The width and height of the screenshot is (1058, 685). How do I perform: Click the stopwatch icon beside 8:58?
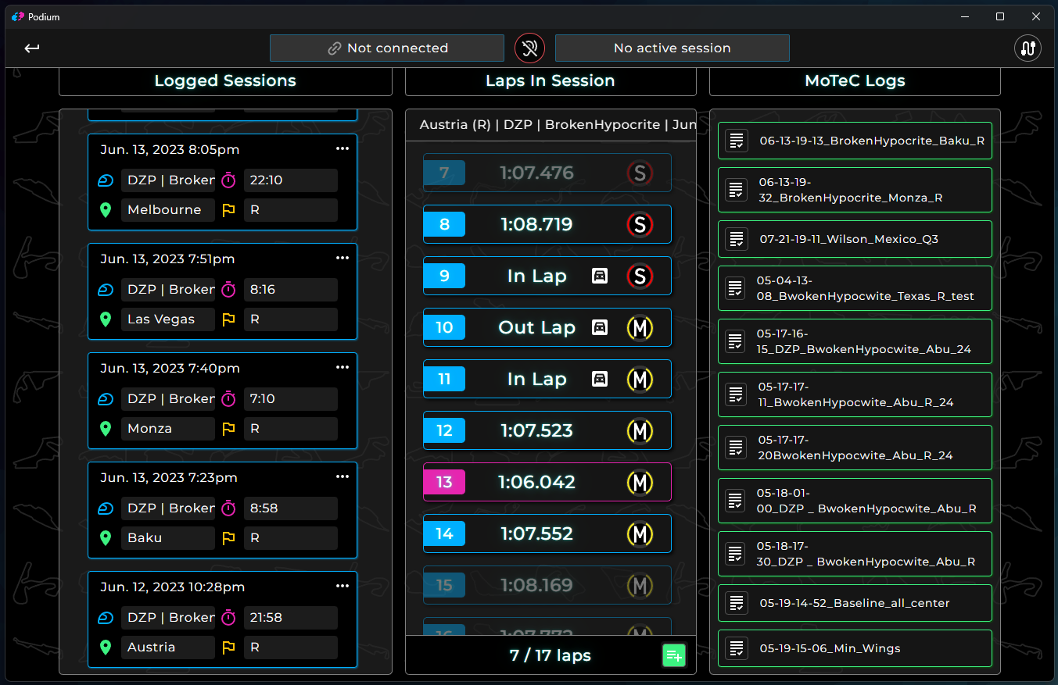pyautogui.click(x=228, y=508)
